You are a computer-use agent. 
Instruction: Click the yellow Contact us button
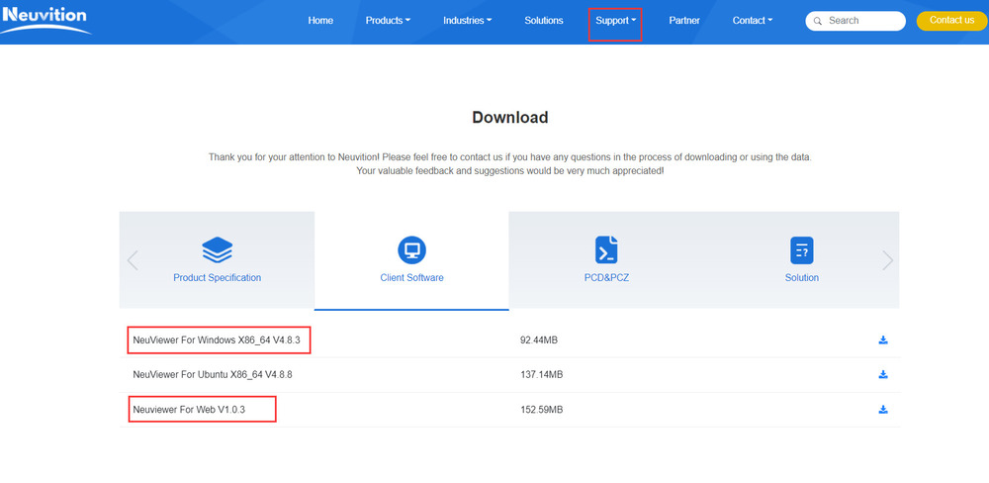point(951,20)
